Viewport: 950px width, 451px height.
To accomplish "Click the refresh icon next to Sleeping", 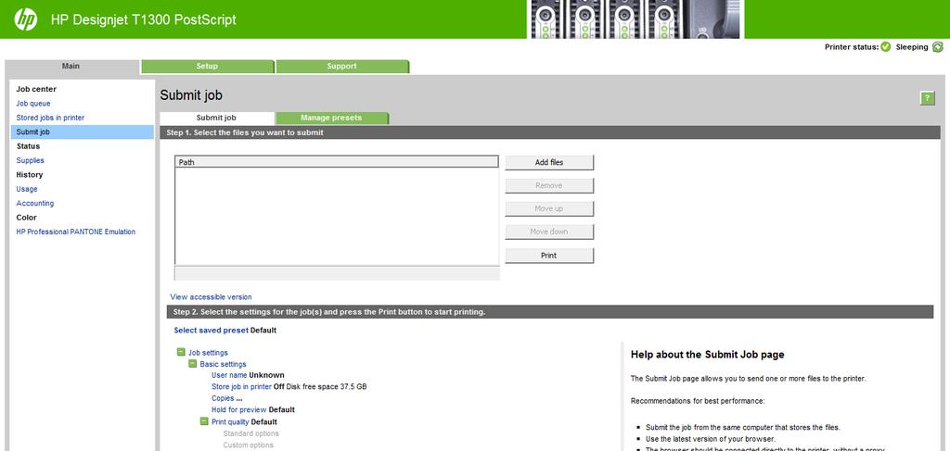I will tap(937, 47).
